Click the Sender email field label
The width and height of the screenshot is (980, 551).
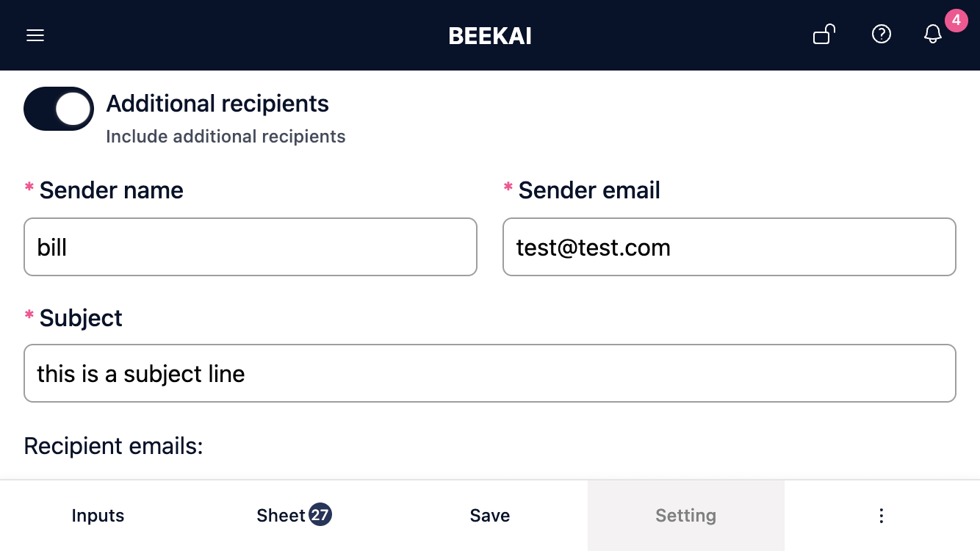[x=589, y=190]
